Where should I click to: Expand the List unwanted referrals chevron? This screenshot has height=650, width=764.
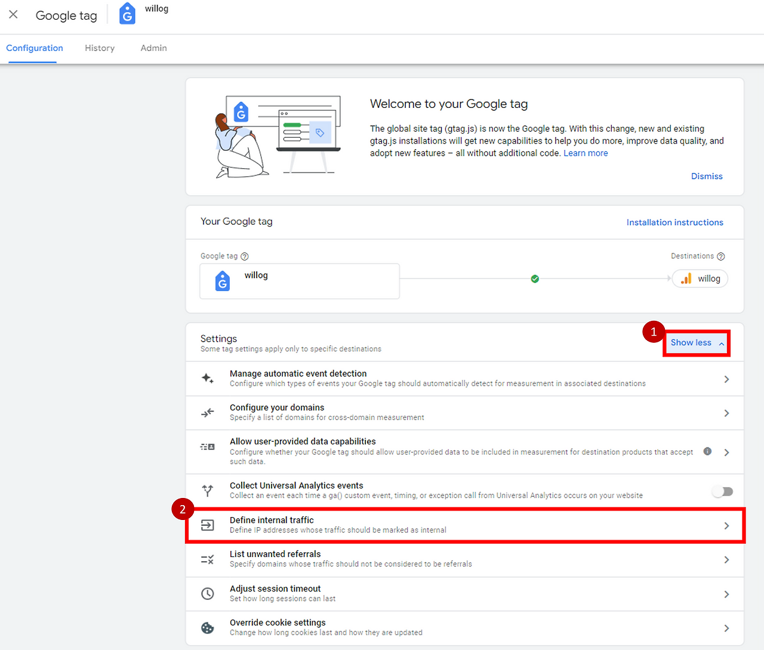[x=726, y=560]
